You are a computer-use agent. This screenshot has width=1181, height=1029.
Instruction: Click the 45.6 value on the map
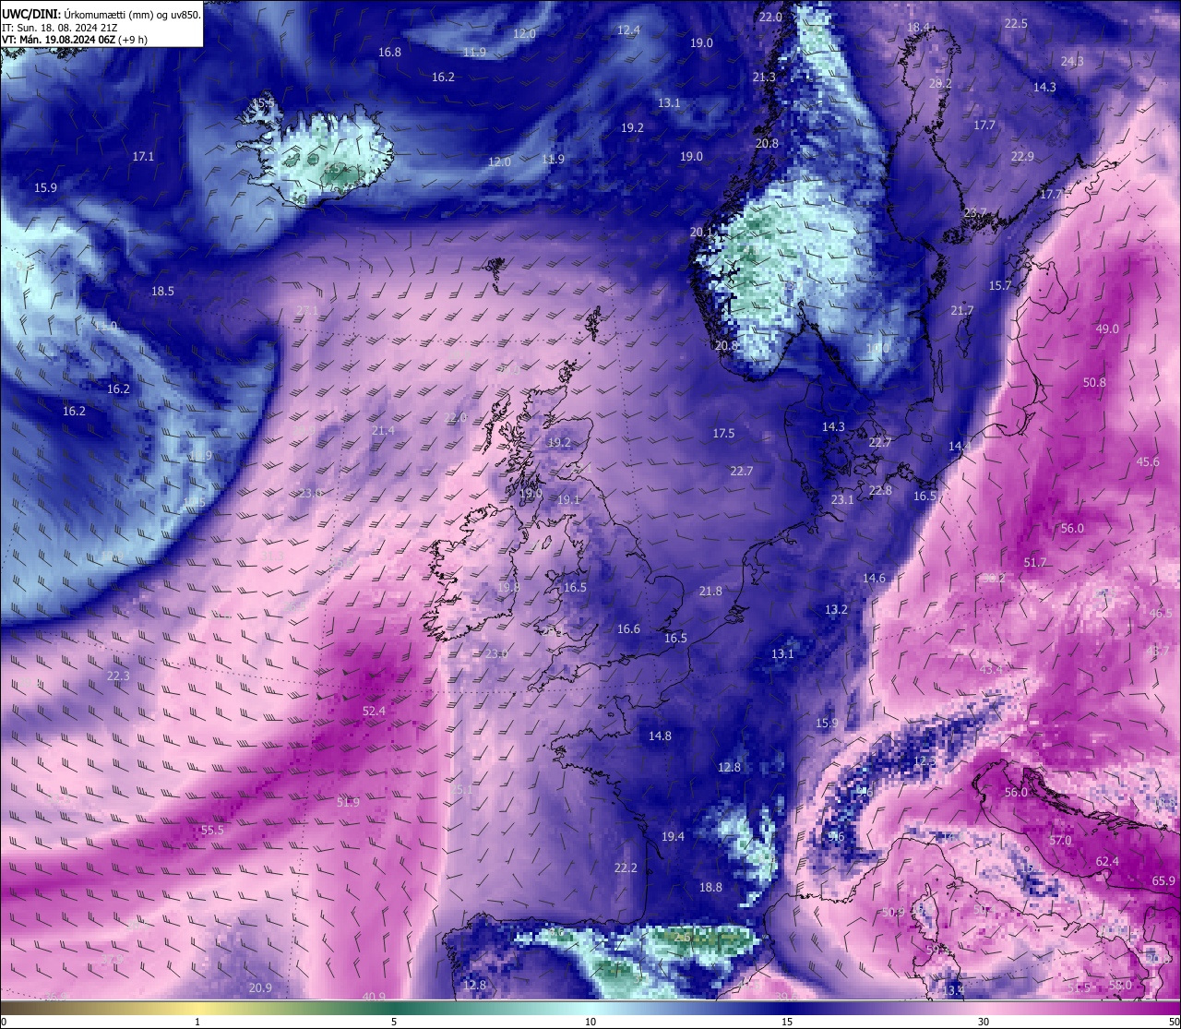click(x=1148, y=462)
